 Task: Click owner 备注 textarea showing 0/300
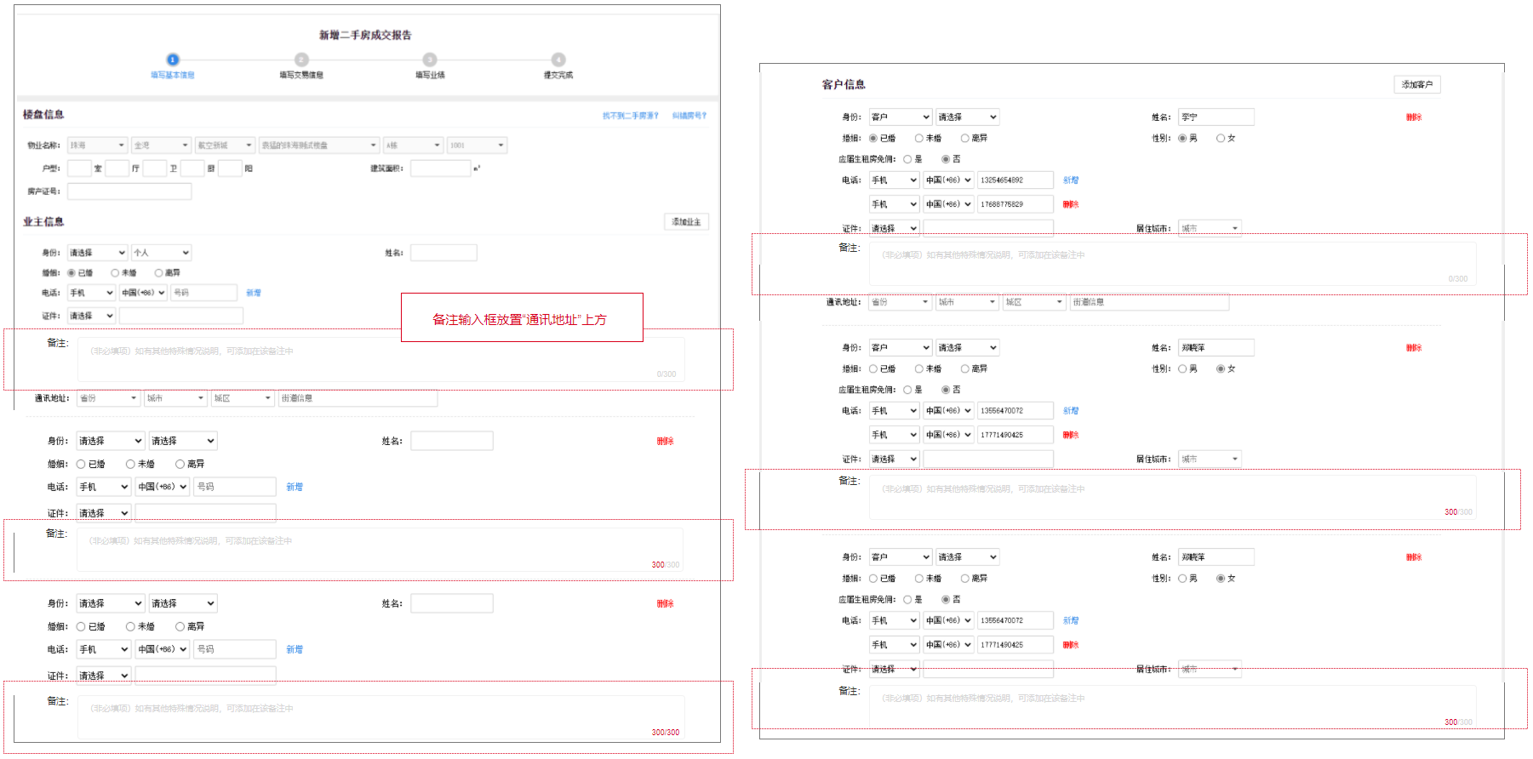tap(381, 359)
